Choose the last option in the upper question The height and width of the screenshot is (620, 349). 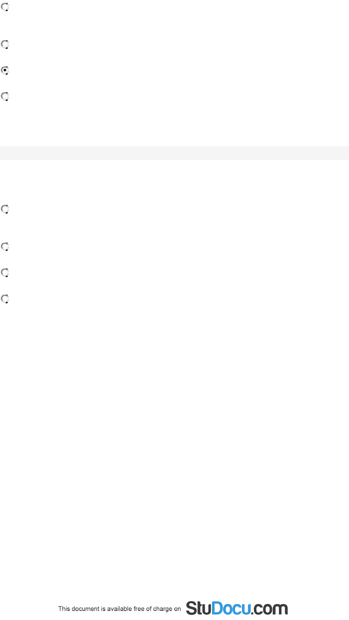tap(5, 97)
